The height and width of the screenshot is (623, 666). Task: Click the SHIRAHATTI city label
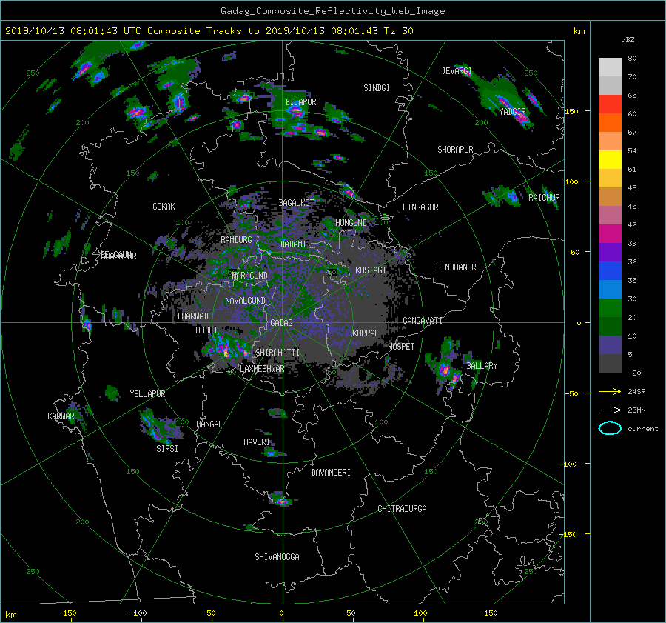coord(277,353)
